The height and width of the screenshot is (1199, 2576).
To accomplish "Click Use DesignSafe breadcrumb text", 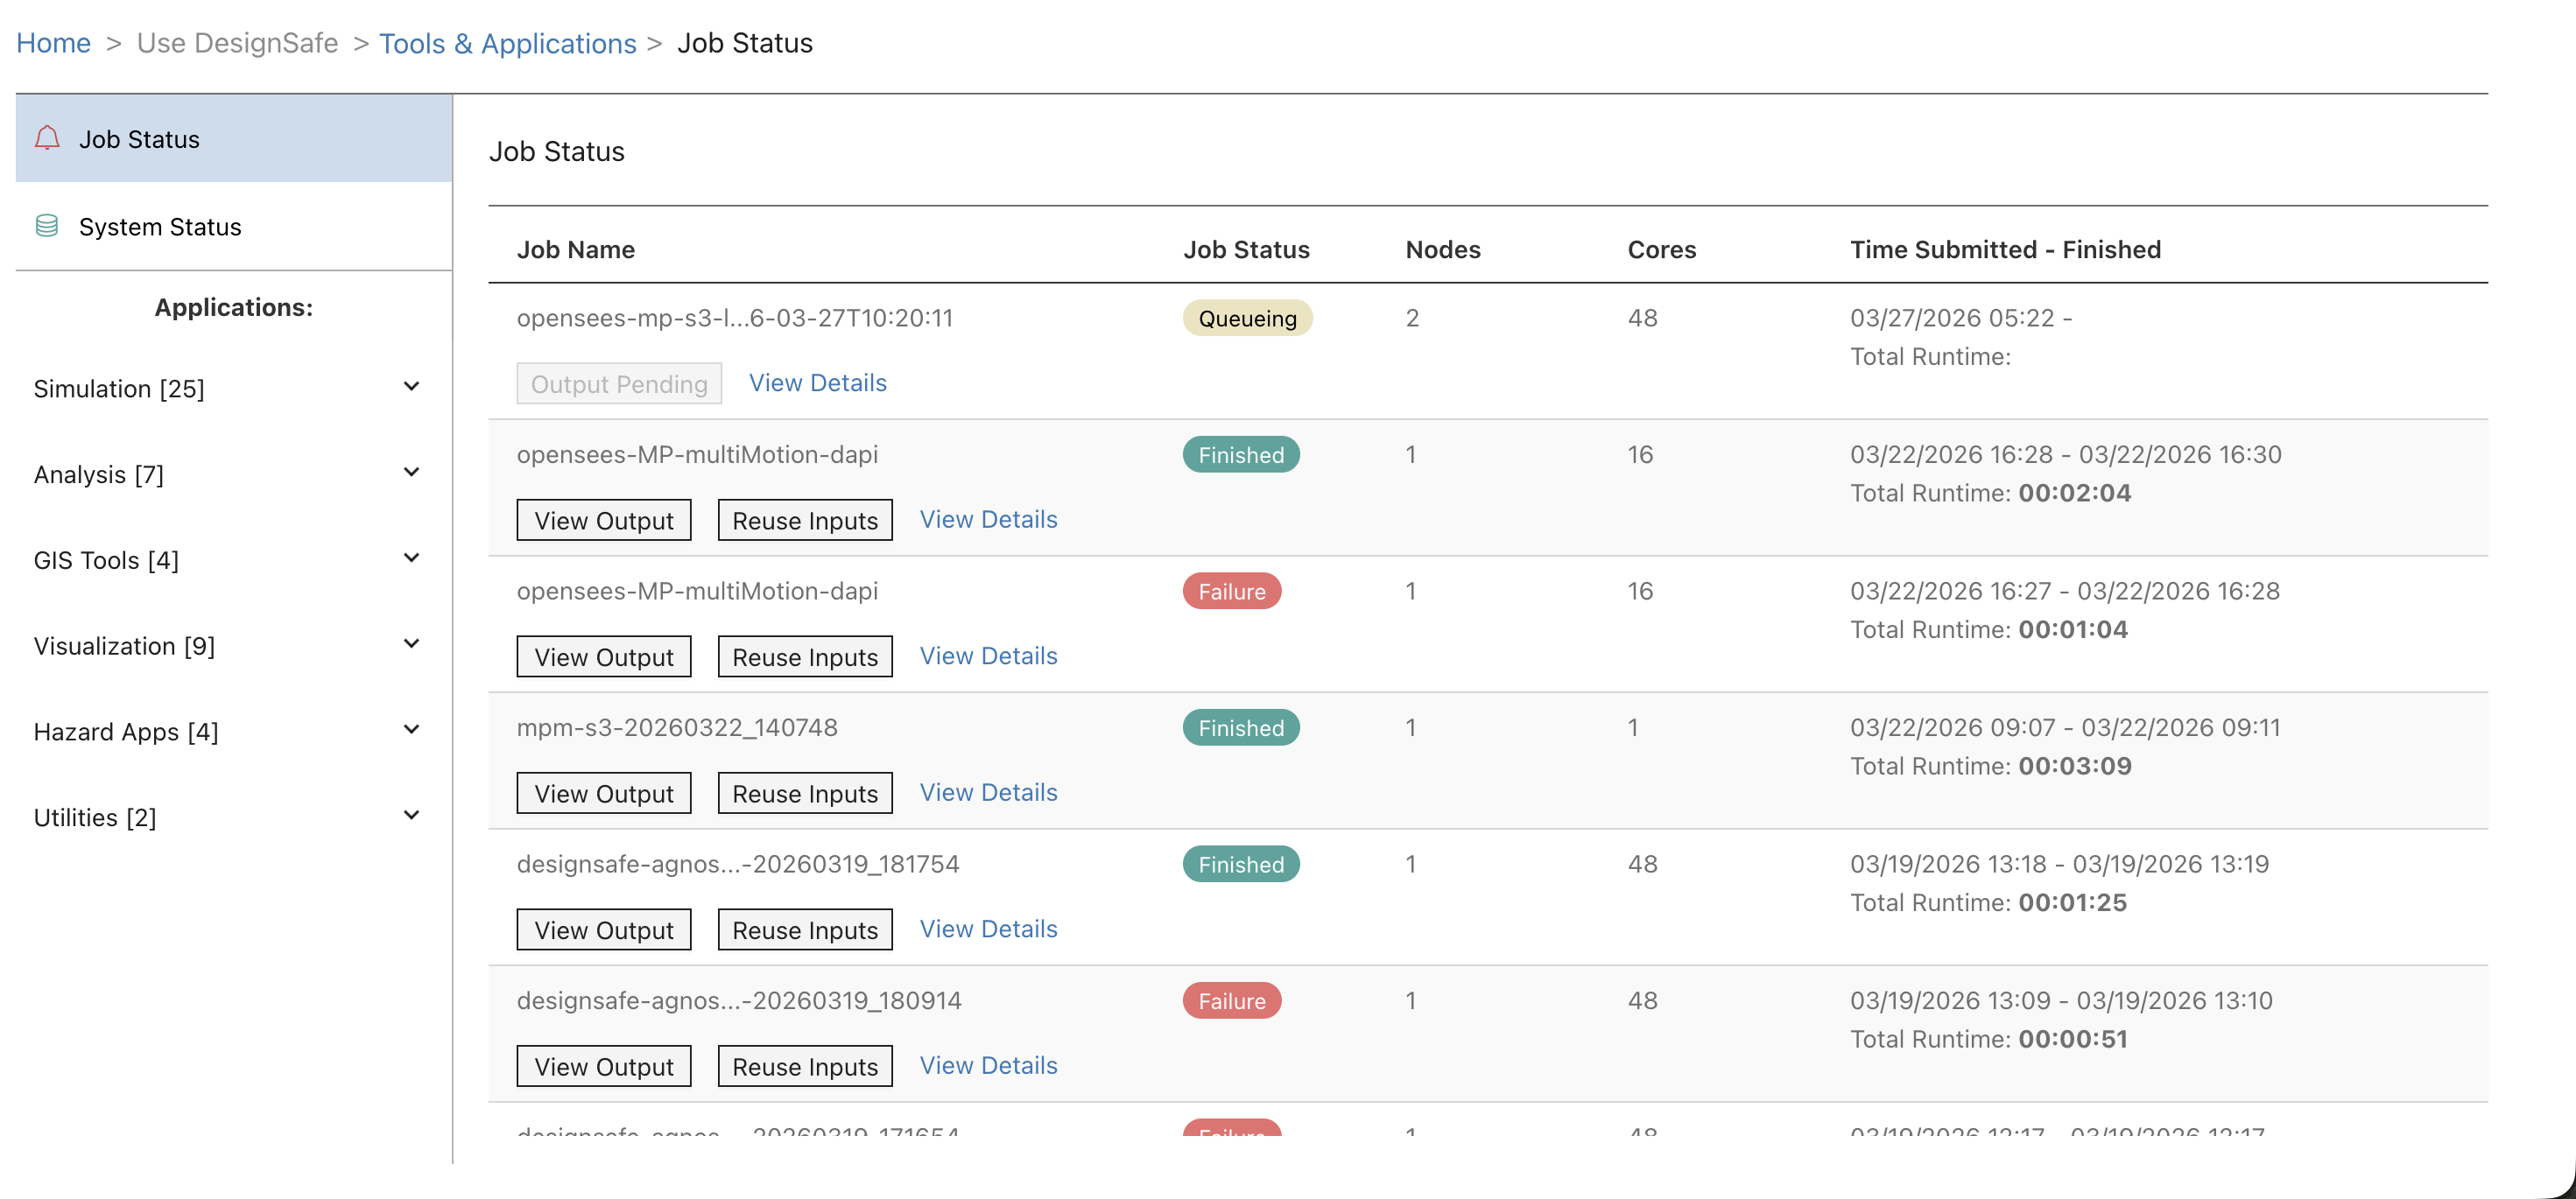I will tap(238, 43).
